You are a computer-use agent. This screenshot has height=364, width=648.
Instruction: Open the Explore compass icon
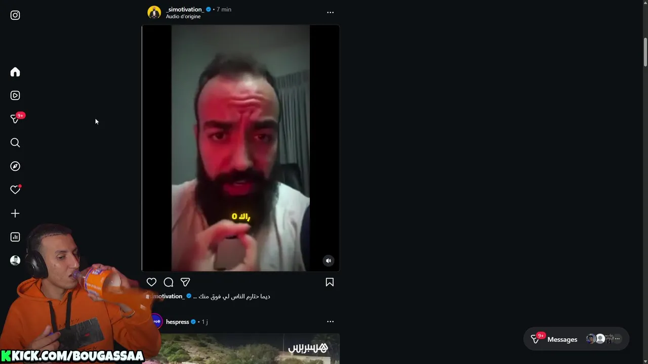15,166
